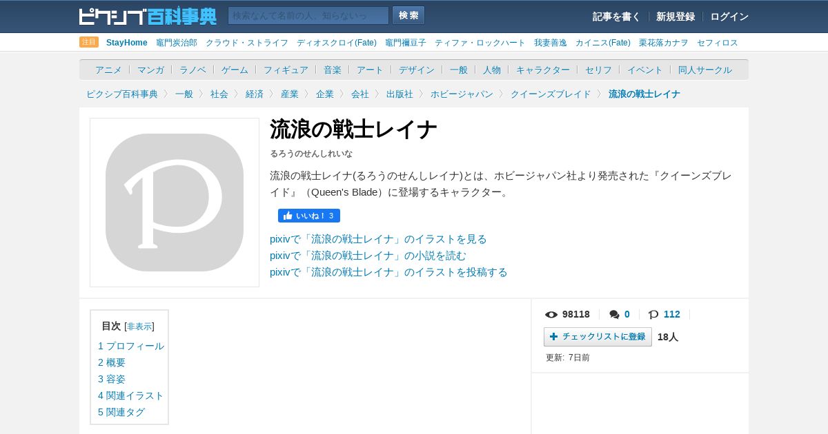
Task: Click the 企業 breadcrumb link
Action: pos(325,94)
